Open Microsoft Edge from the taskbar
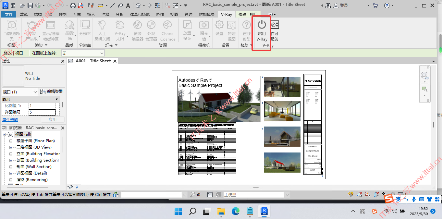This screenshot has width=442, height=219. (x=236, y=212)
